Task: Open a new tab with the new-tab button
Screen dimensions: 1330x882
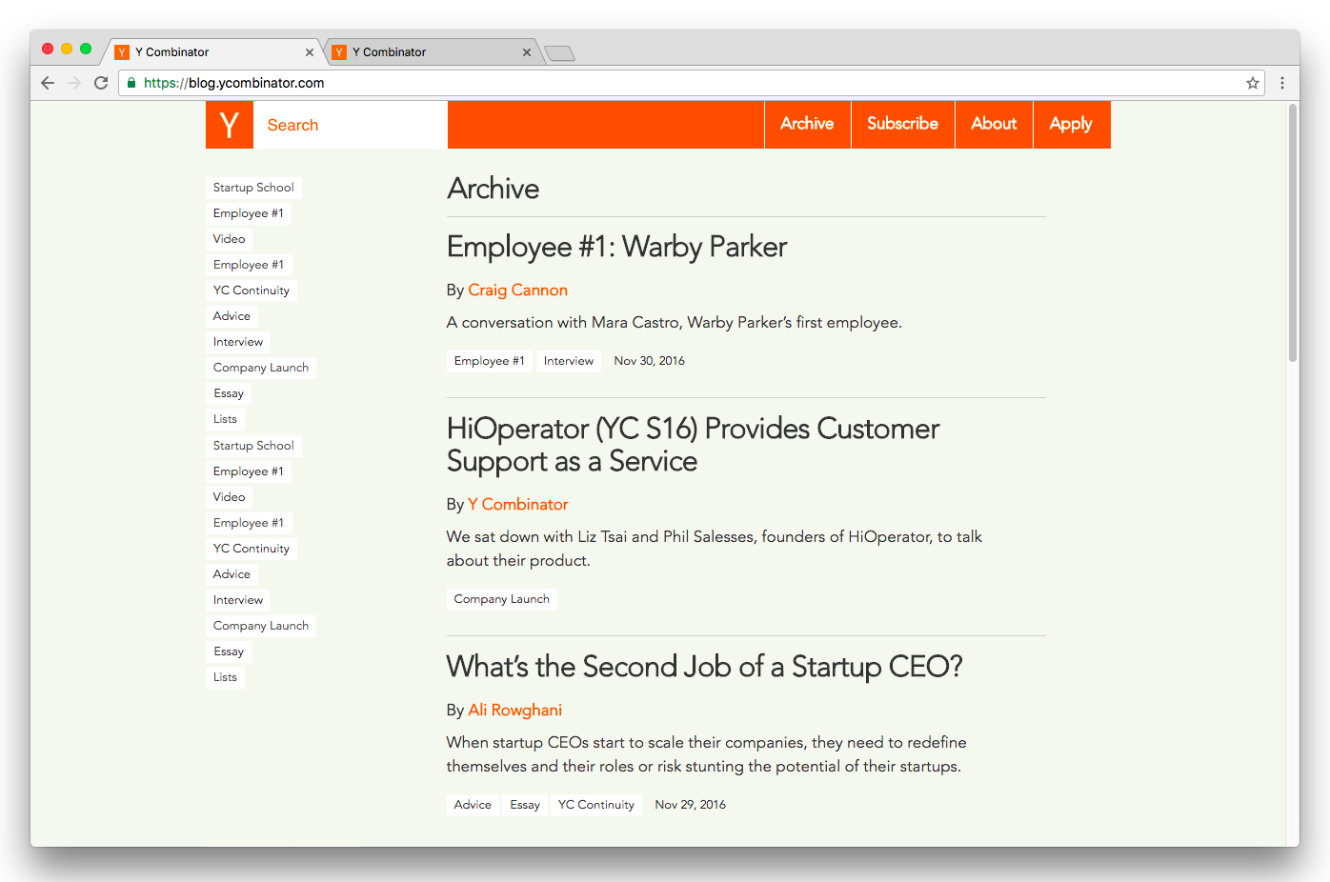Action: coord(559,53)
